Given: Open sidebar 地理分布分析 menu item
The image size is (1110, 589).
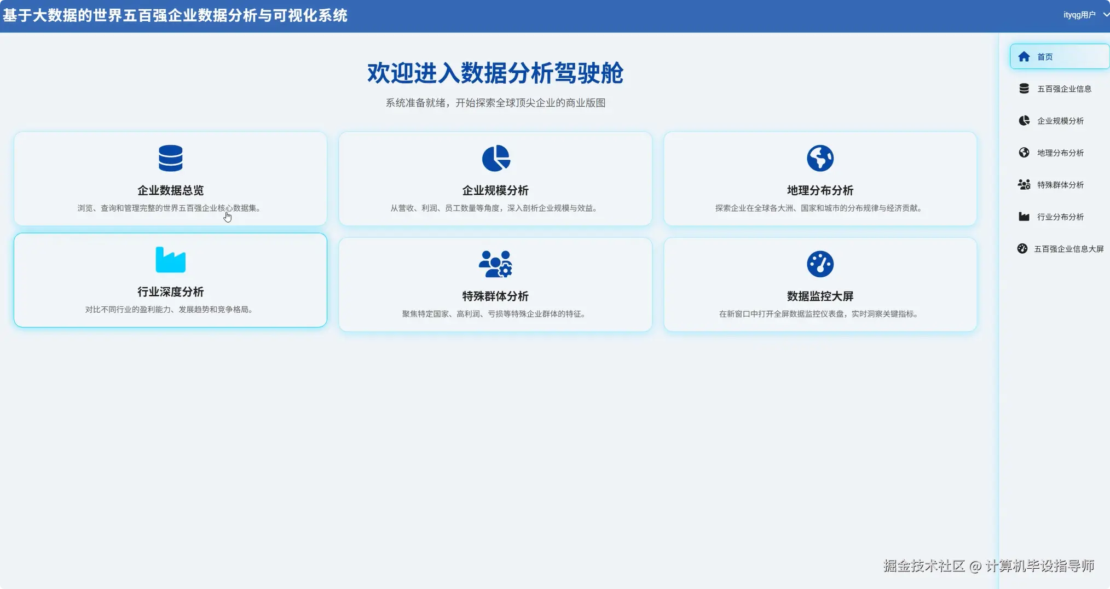Looking at the screenshot, I should (x=1059, y=153).
